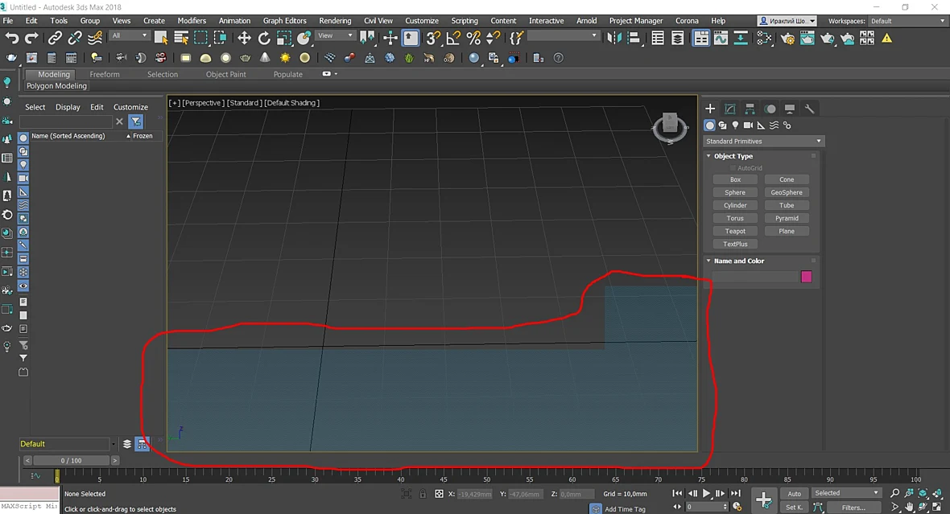Collapse the Object Type rollout
The height and width of the screenshot is (514, 950).
(708, 155)
